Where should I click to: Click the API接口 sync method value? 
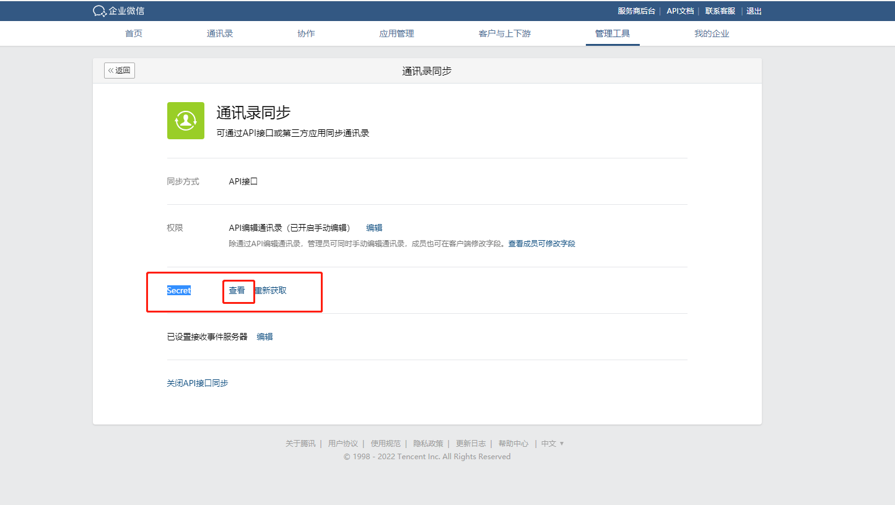243,181
